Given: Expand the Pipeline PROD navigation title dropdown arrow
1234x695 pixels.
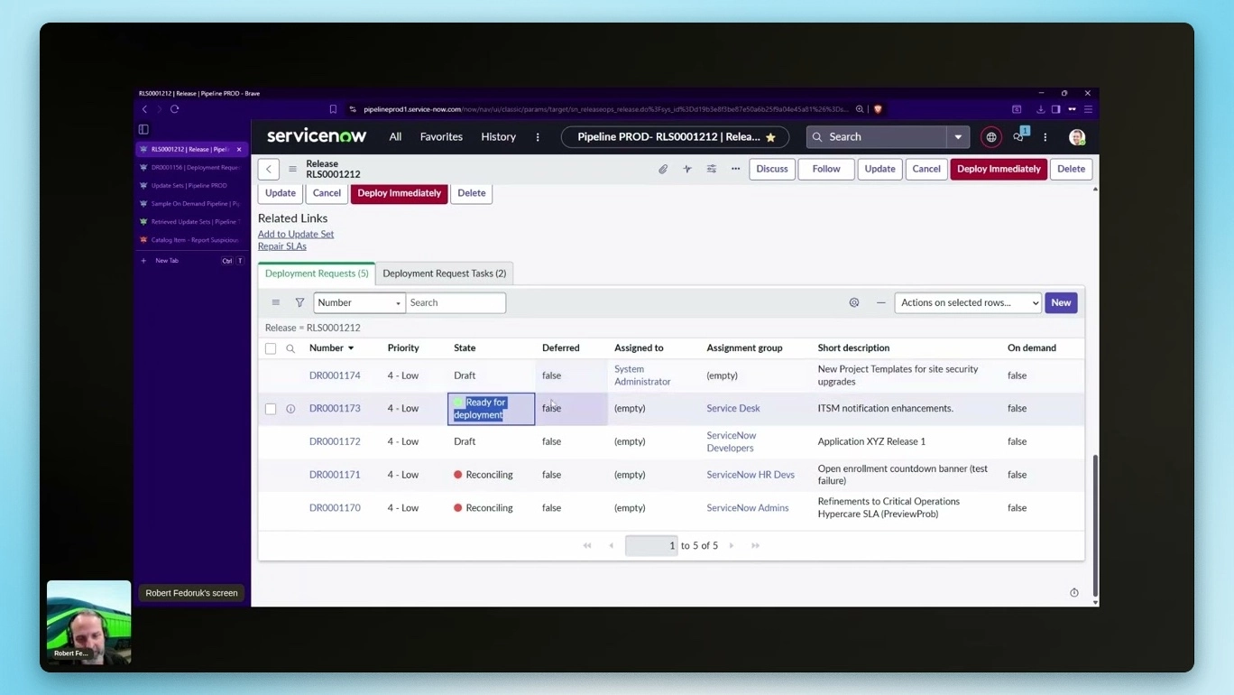Looking at the screenshot, I should tap(959, 136).
